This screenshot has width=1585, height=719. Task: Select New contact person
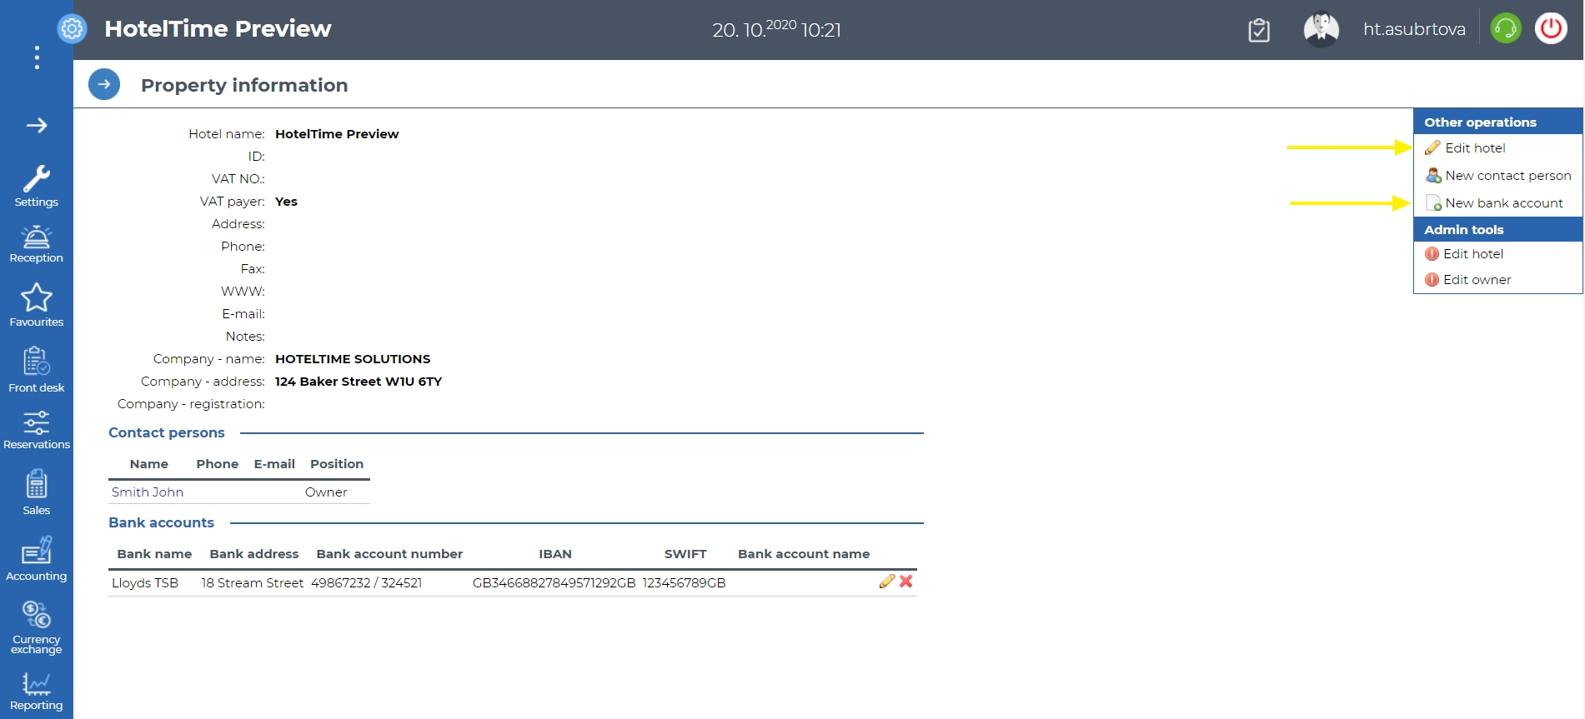(x=1508, y=175)
